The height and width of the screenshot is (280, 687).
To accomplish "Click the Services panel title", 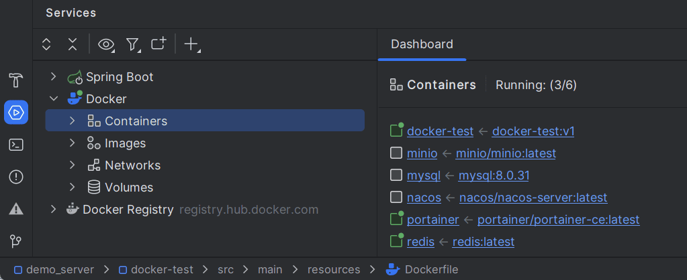I will click(71, 13).
